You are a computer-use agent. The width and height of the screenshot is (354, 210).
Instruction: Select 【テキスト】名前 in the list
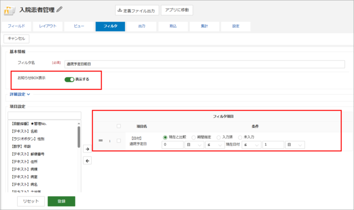click(24, 131)
